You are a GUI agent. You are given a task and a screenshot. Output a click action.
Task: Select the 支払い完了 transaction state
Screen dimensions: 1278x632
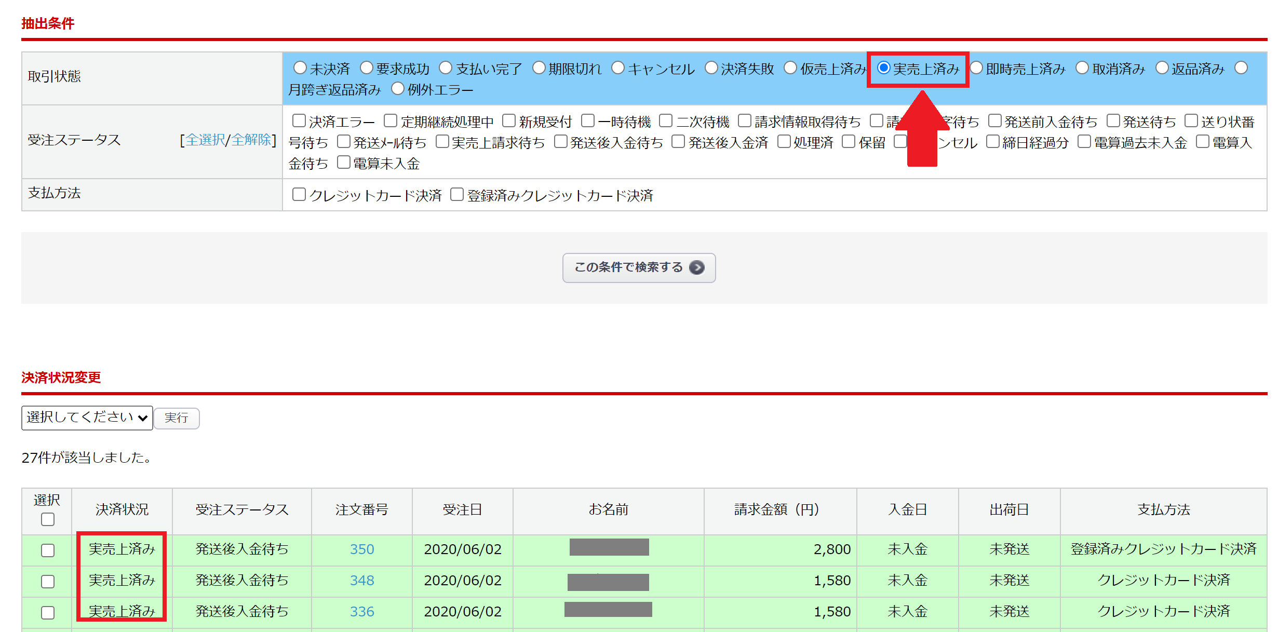coord(446,68)
